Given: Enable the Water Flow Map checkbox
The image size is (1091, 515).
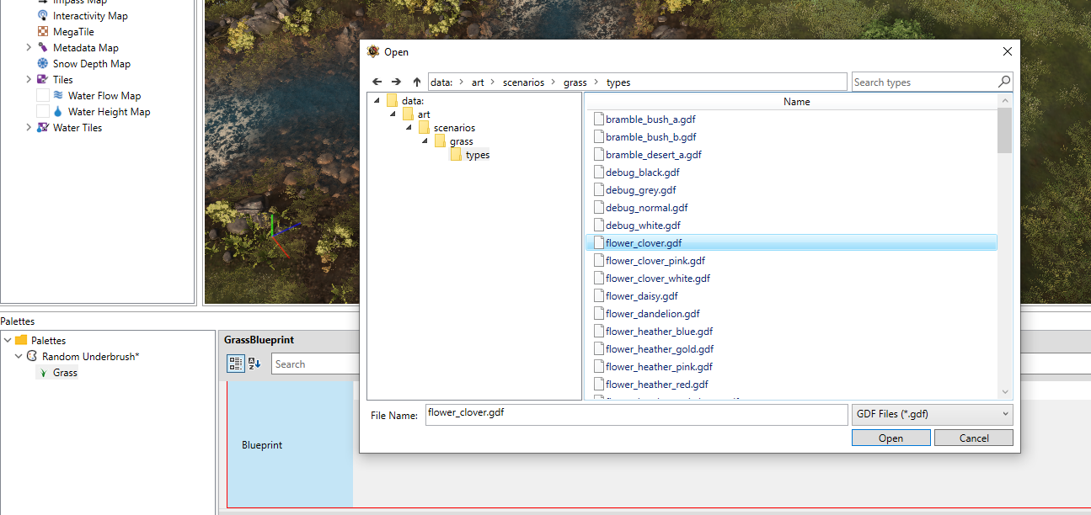Looking at the screenshot, I should click(43, 96).
